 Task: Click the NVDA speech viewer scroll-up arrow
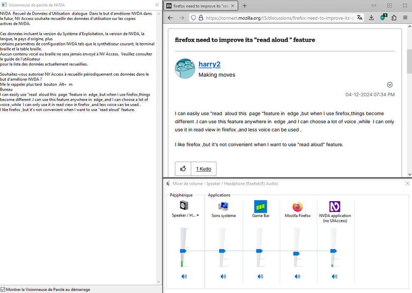(158, 14)
